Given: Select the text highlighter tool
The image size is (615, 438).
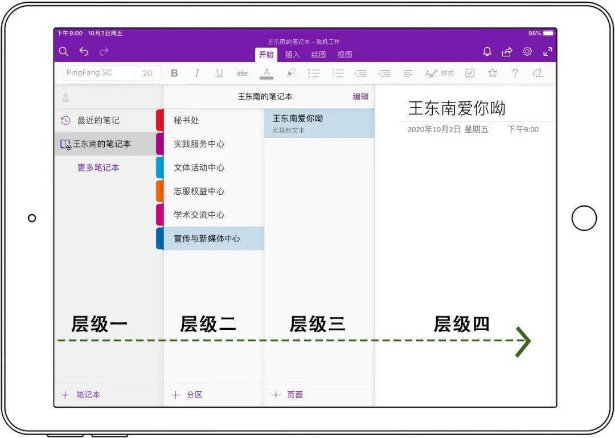Looking at the screenshot, I should [x=290, y=72].
